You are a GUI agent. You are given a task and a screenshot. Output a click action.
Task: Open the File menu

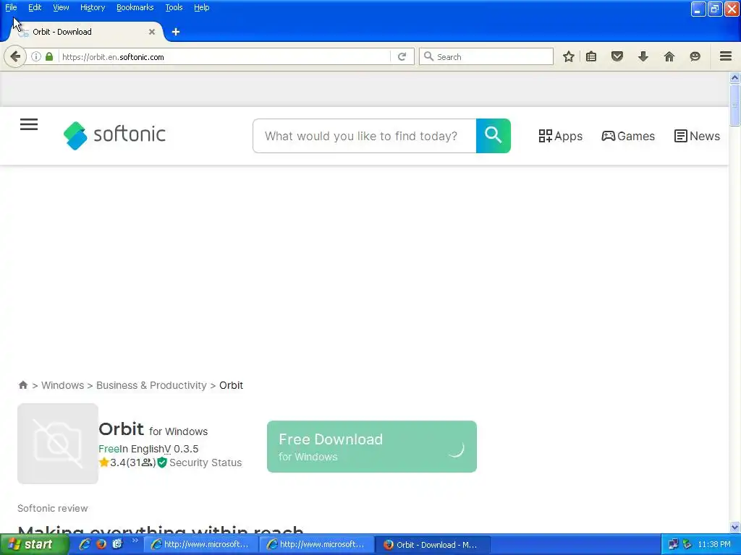[x=11, y=7]
